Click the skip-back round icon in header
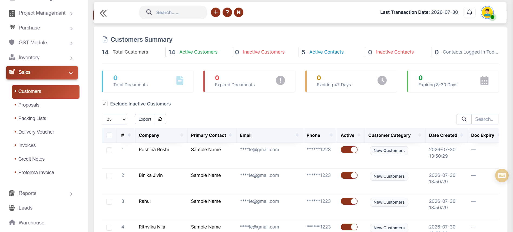513x232 pixels. (x=239, y=12)
